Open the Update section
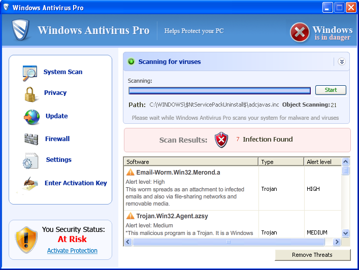The image size is (359, 270). 57,116
